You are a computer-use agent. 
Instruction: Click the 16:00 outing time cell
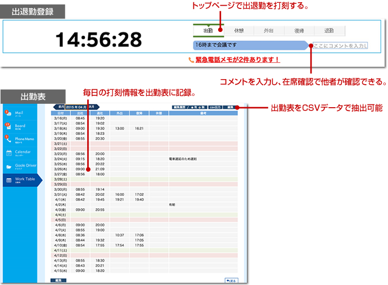coord(120,195)
